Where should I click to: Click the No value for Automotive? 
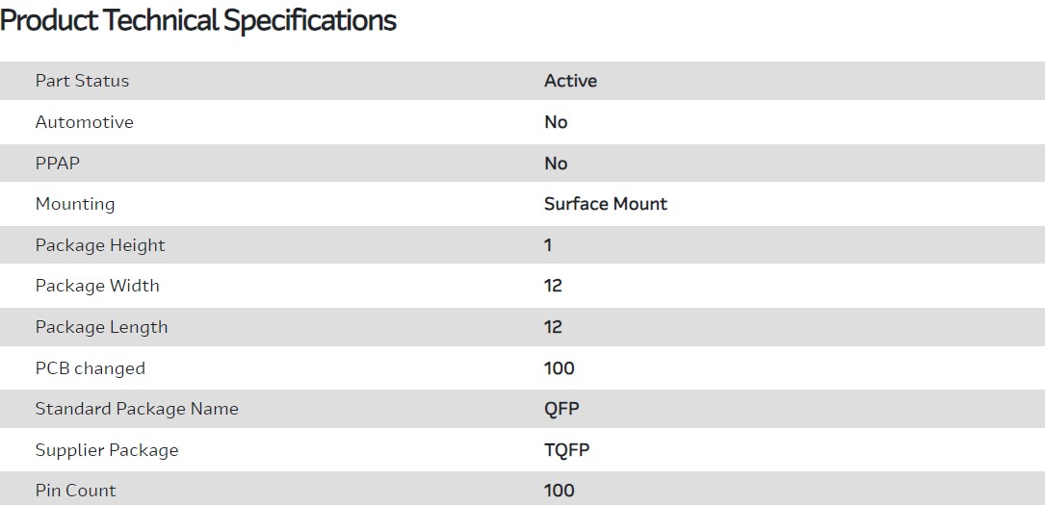[556, 122]
